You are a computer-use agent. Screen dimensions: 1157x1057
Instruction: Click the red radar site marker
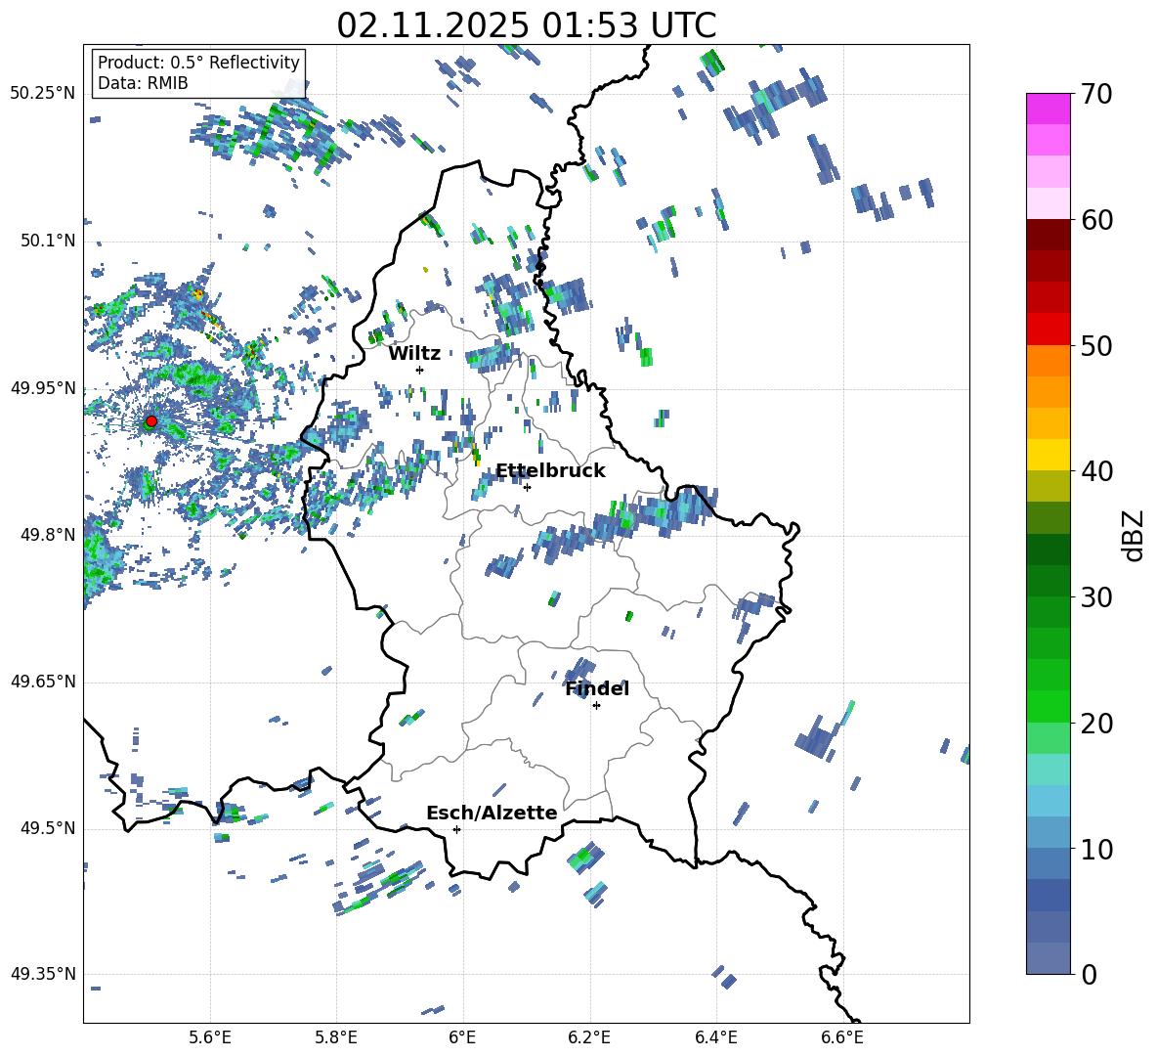pos(151,421)
